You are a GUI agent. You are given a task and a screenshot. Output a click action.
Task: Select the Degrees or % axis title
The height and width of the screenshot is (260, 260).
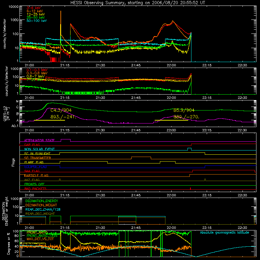pos(8,243)
